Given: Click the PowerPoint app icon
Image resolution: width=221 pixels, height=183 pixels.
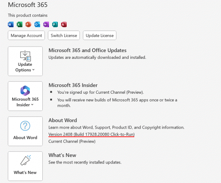Looking at the screenshot, I should point(28,25).
